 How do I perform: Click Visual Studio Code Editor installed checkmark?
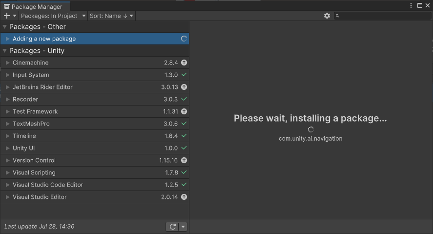[x=184, y=185]
